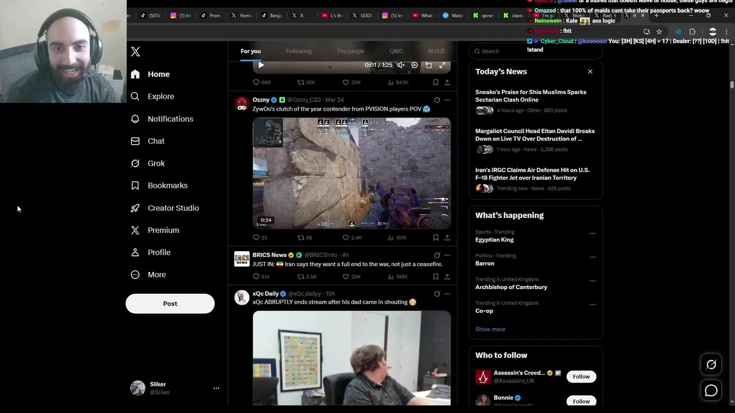The width and height of the screenshot is (735, 413).
Task: Open more options on Ozzny post
Action: 447,100
